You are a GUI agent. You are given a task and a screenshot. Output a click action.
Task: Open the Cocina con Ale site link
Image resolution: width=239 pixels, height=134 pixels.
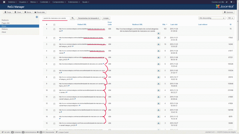click(x=219, y=2)
